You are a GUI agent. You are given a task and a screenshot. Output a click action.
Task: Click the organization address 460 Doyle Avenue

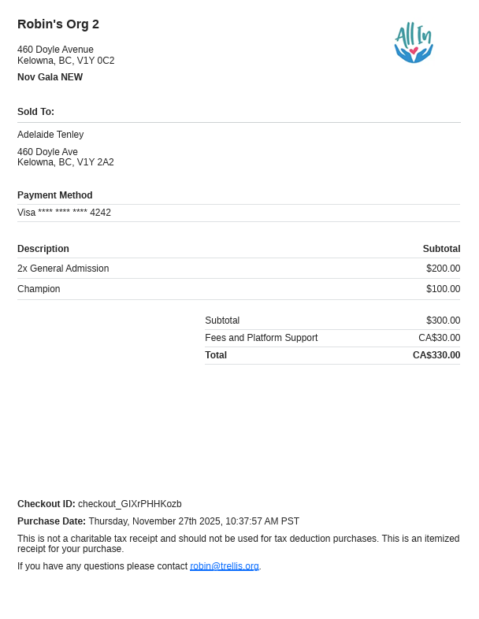(x=55, y=50)
